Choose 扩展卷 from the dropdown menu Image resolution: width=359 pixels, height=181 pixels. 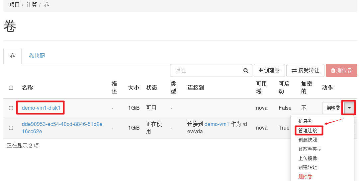click(x=305, y=121)
